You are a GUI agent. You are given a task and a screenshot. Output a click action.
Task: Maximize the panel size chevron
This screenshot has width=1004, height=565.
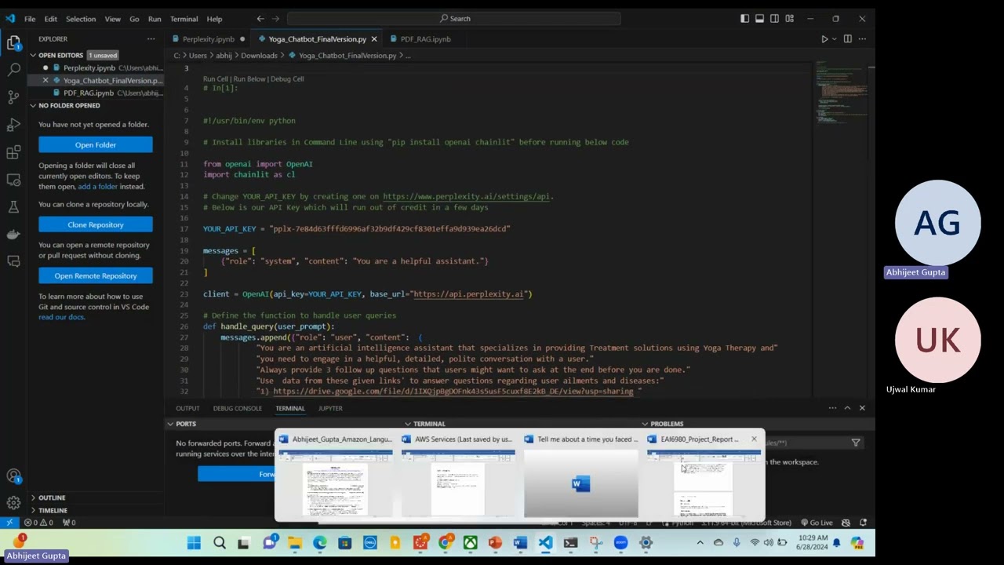847,408
